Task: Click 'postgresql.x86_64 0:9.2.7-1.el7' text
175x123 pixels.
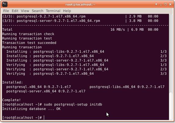Action: (38, 87)
